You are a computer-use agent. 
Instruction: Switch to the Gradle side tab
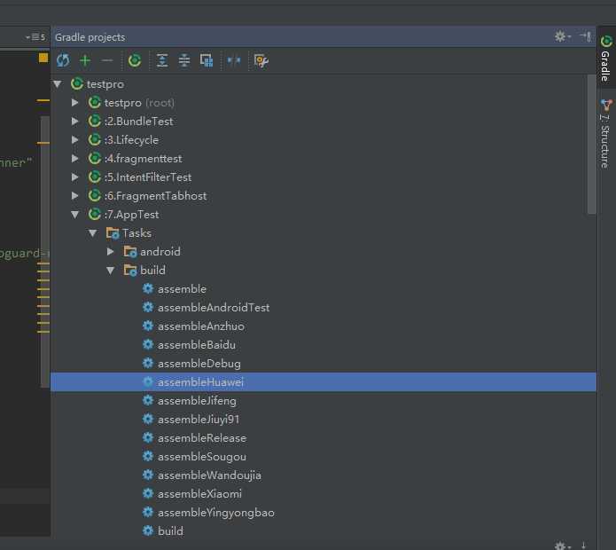click(x=606, y=59)
